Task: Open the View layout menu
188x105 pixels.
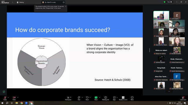Action: 169,2
